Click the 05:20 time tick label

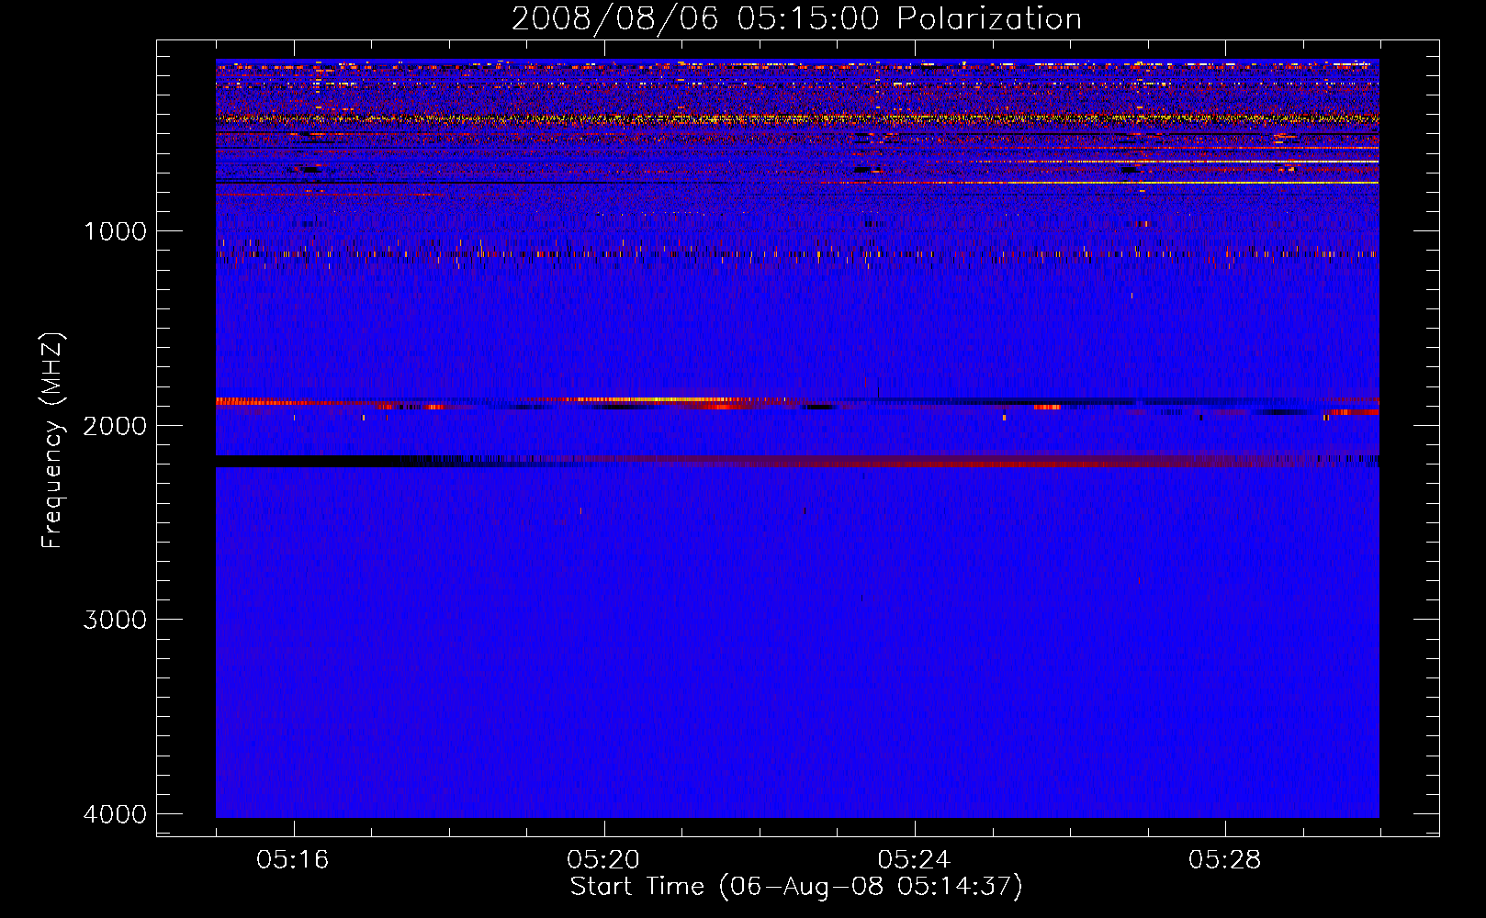(603, 860)
